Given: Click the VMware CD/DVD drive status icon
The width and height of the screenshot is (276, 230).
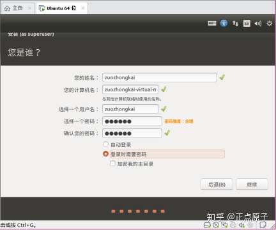Looking at the screenshot, I should click(x=216, y=225).
